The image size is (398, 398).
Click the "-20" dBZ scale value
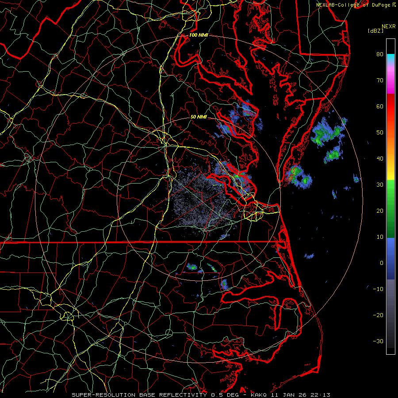pos(378,315)
